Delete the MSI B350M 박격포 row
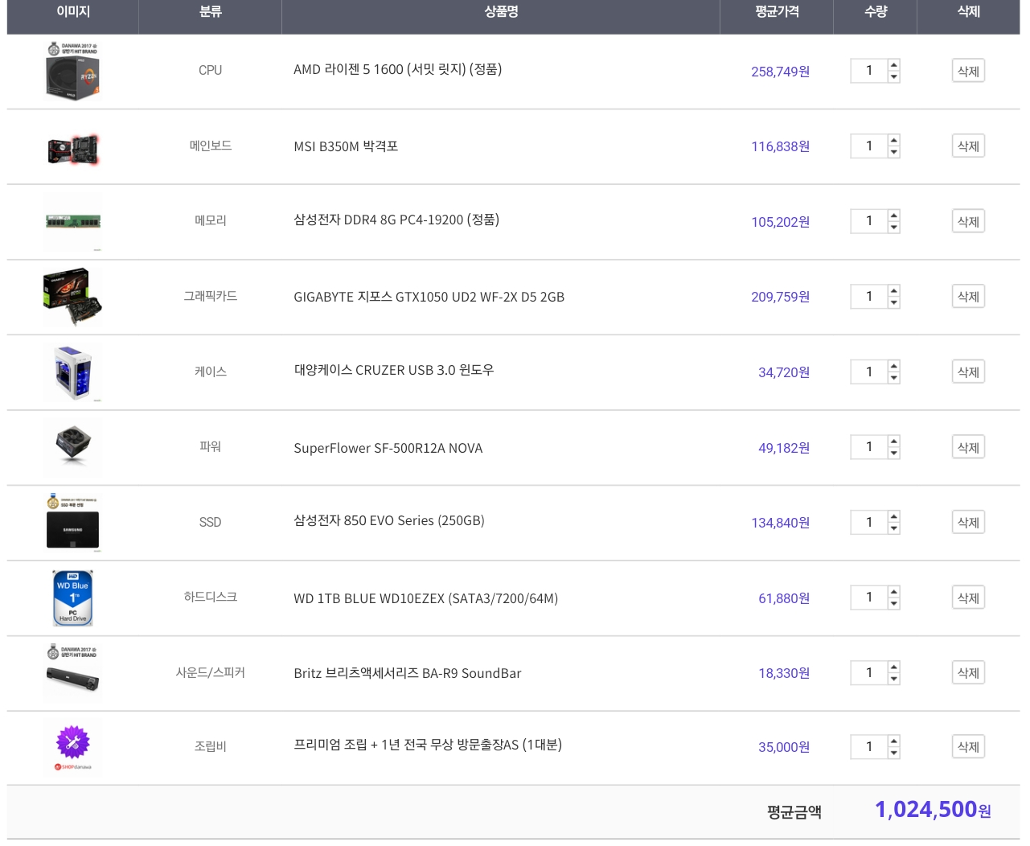The width and height of the screenshot is (1030, 846). [x=968, y=146]
